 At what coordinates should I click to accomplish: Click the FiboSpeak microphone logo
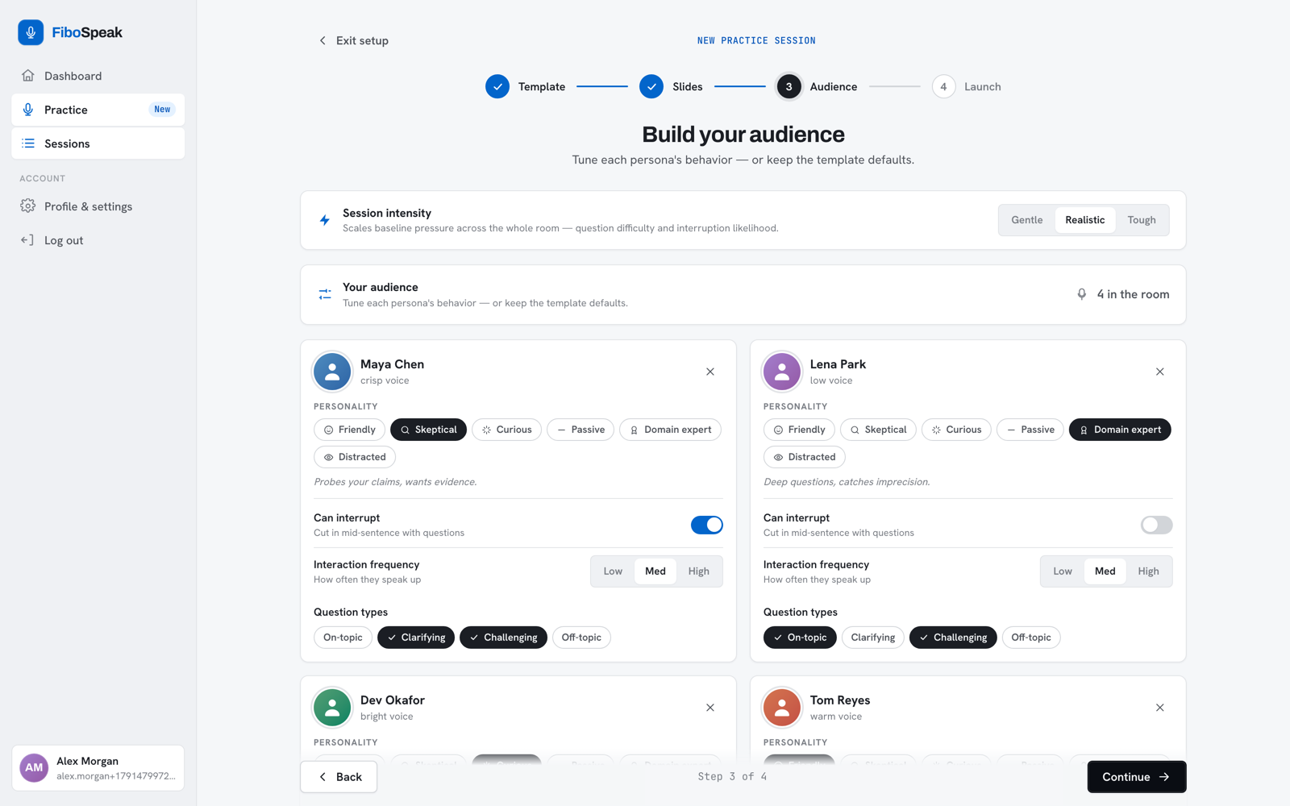(x=31, y=32)
